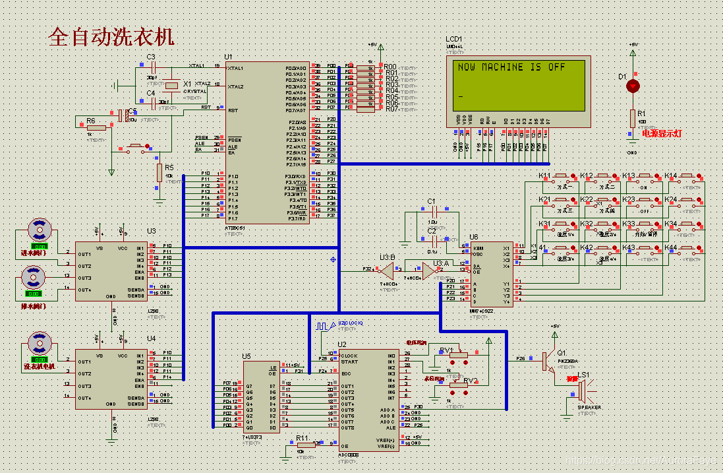Select resistor R1 below the LED
The image size is (723, 473).
(633, 119)
